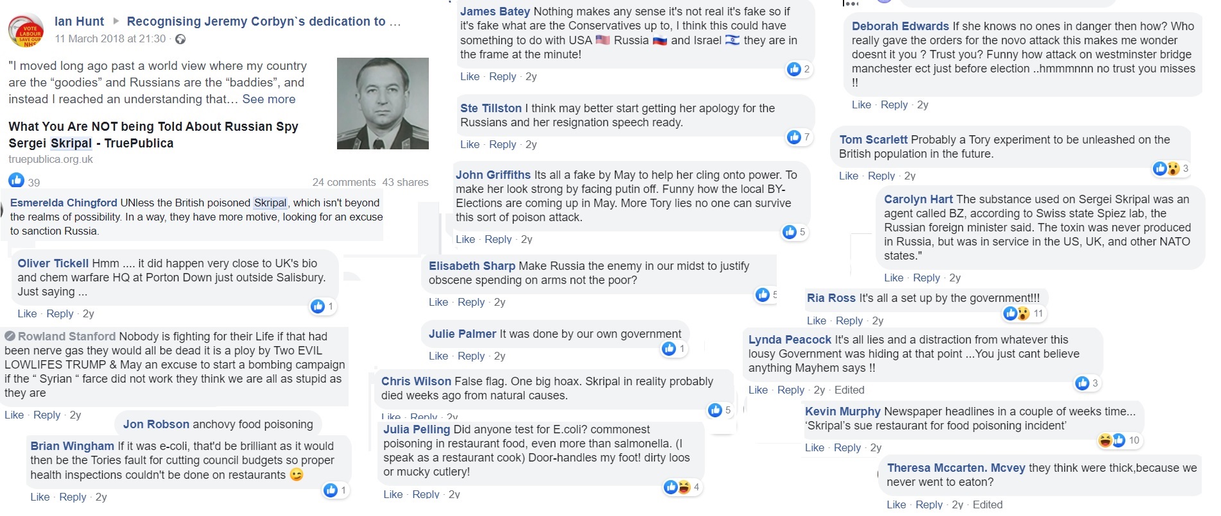Click reaction icons on Ria Ross's comment
1221x516 pixels.
click(x=1016, y=313)
